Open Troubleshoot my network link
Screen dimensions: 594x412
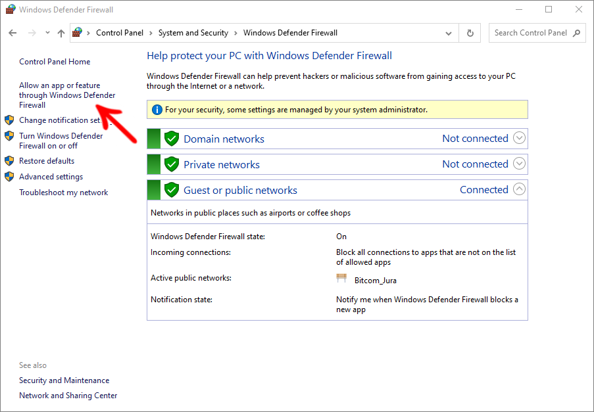(x=64, y=193)
